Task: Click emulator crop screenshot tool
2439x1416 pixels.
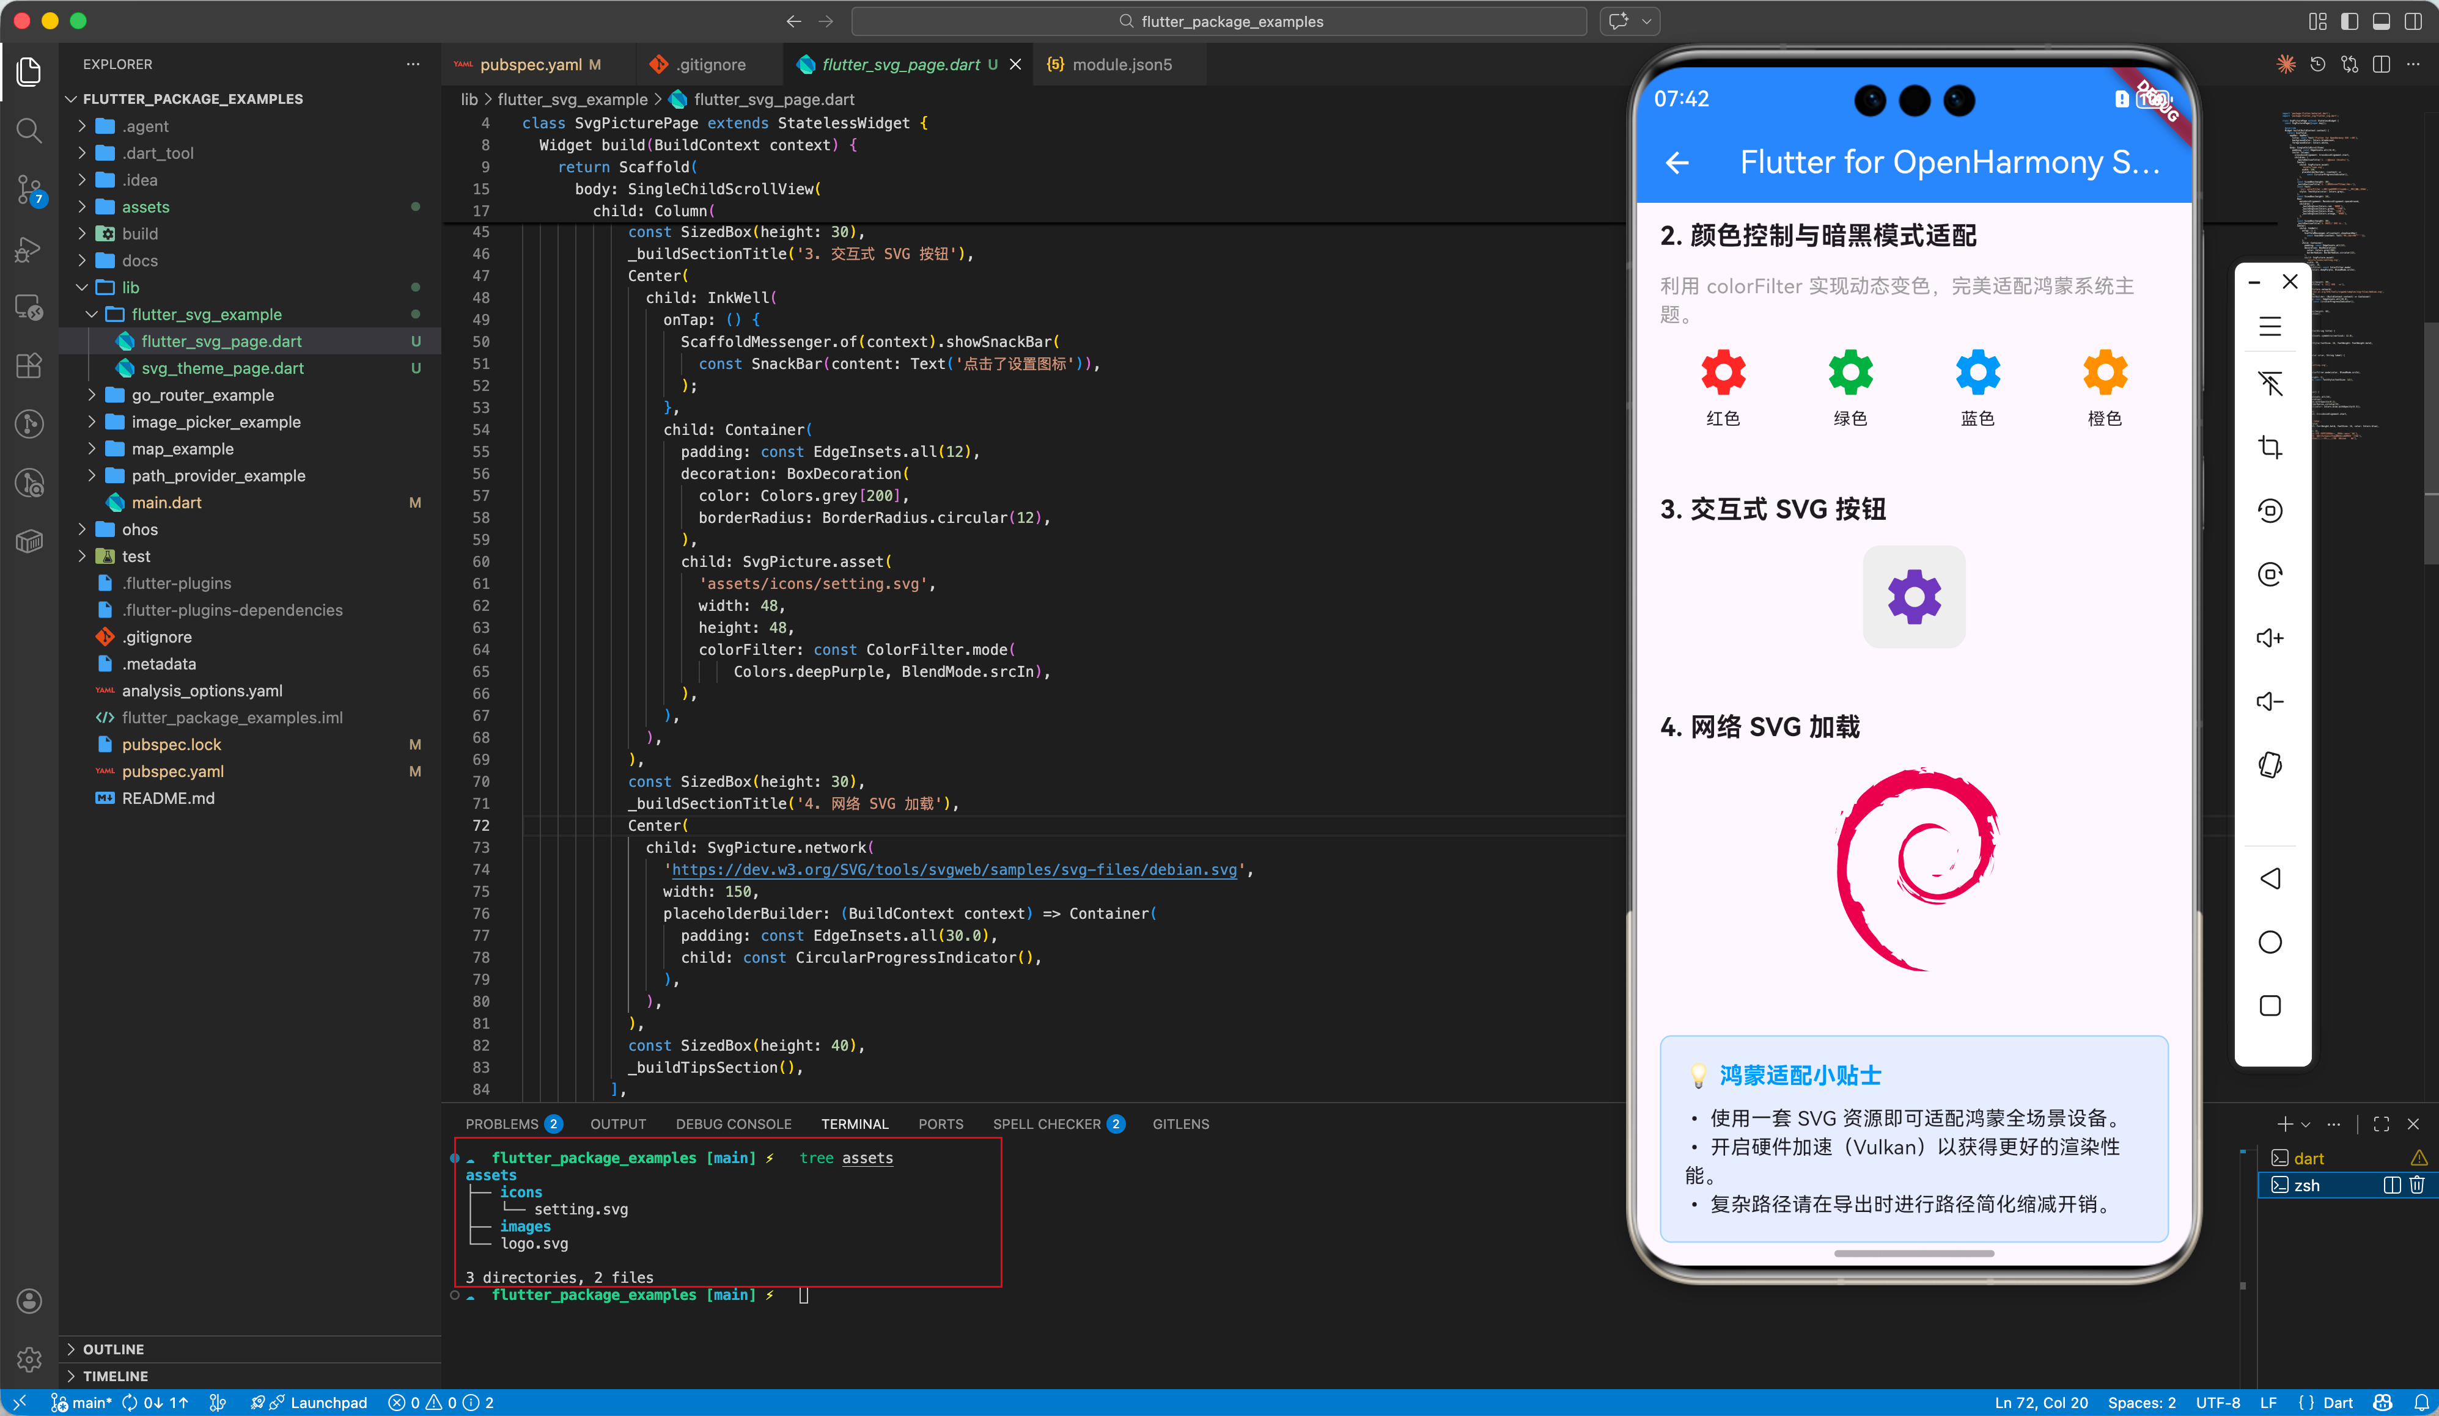Action: 2270,447
